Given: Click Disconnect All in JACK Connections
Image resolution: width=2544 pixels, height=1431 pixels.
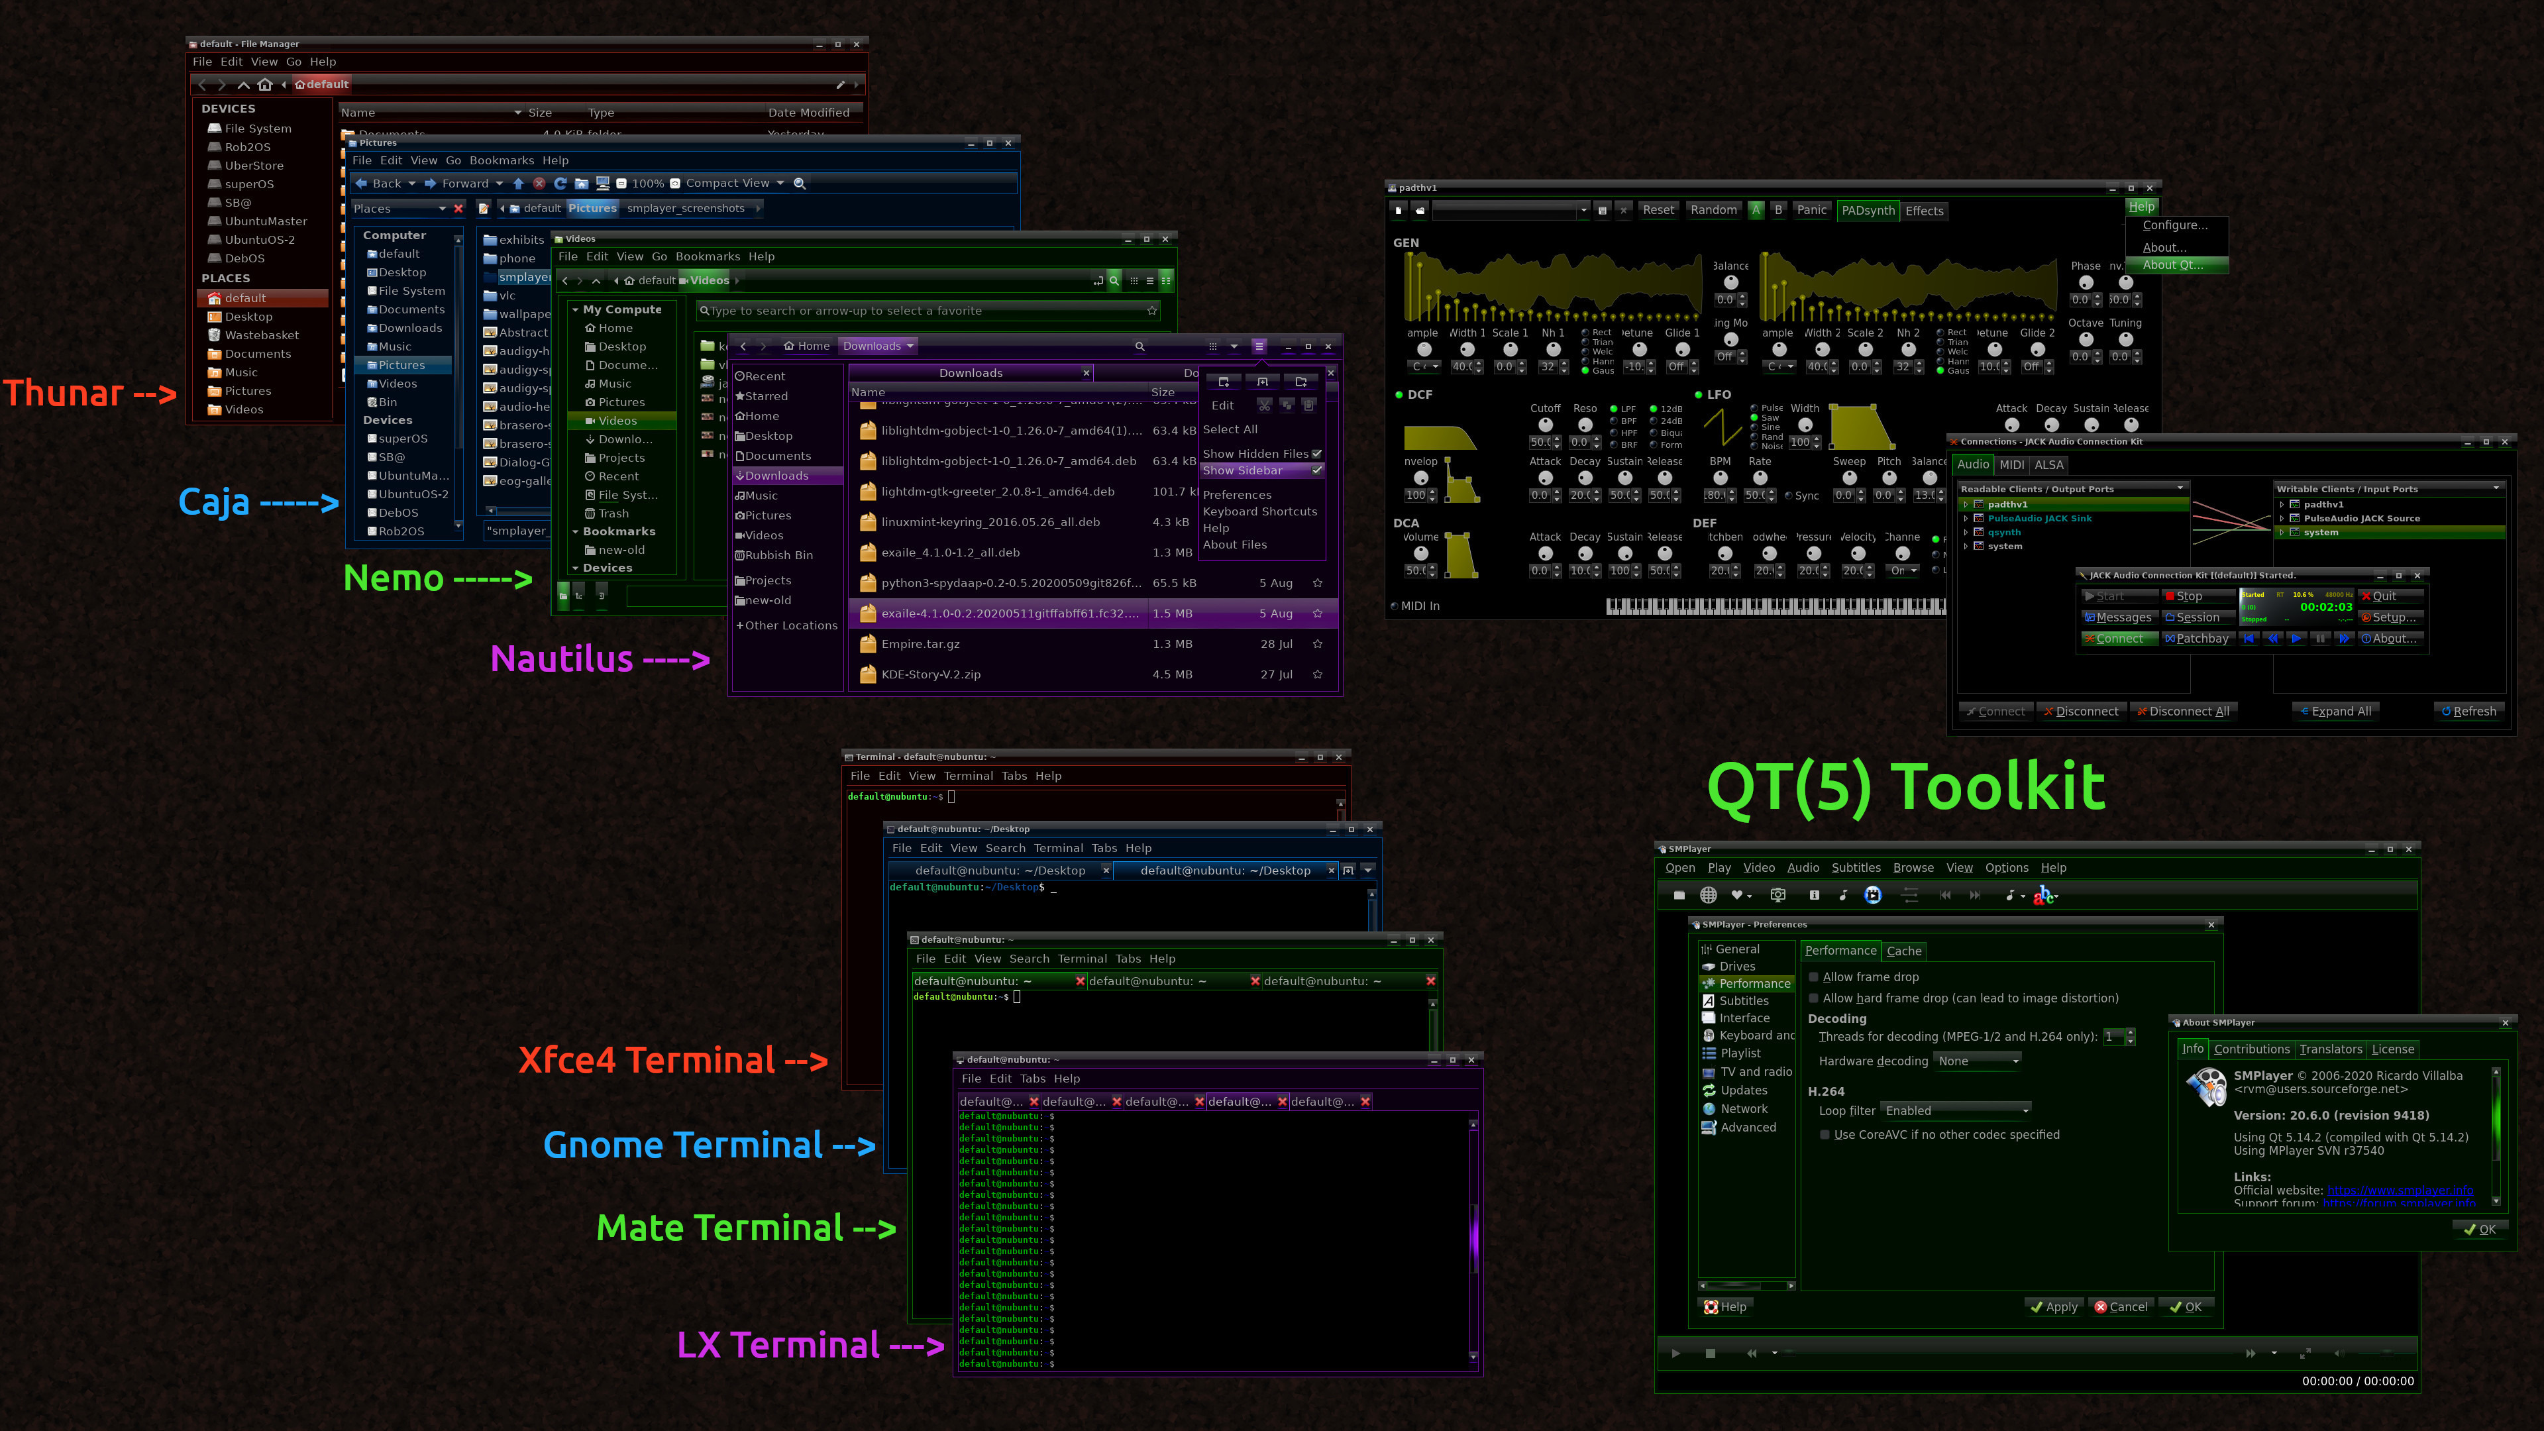Looking at the screenshot, I should (2182, 711).
